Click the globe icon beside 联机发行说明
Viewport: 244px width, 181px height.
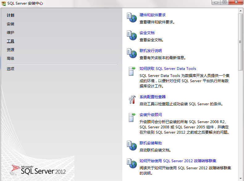[x=132, y=53]
